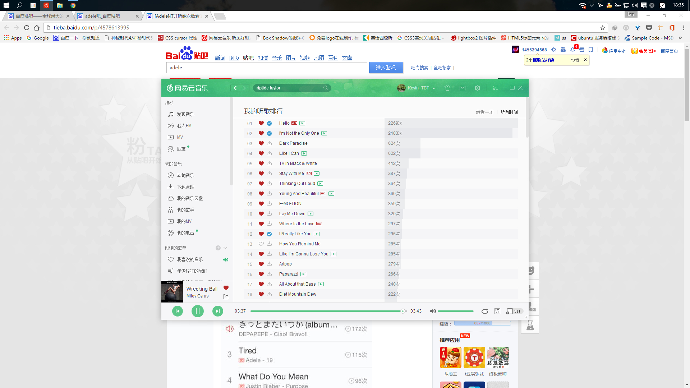Image resolution: width=690 pixels, height=388 pixels.
Task: Download the Dark Paradise track
Action: pos(269,143)
